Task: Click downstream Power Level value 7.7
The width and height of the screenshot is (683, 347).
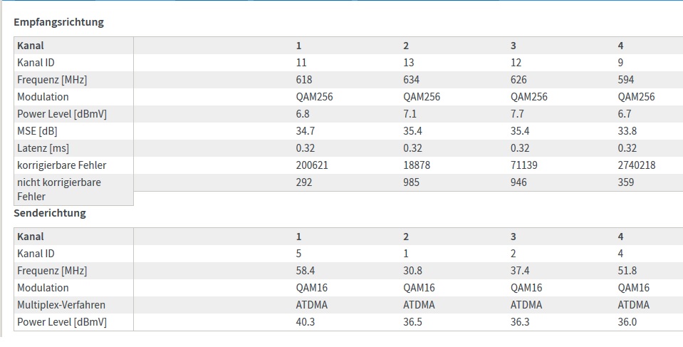Action: pyautogui.click(x=517, y=114)
